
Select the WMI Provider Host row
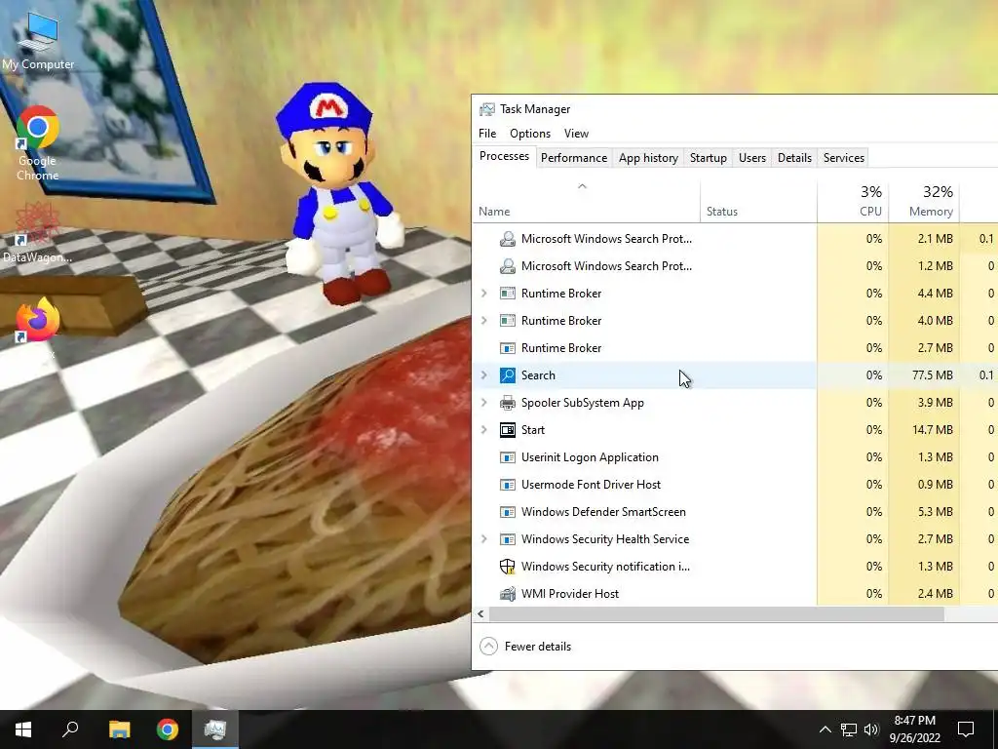[735, 594]
